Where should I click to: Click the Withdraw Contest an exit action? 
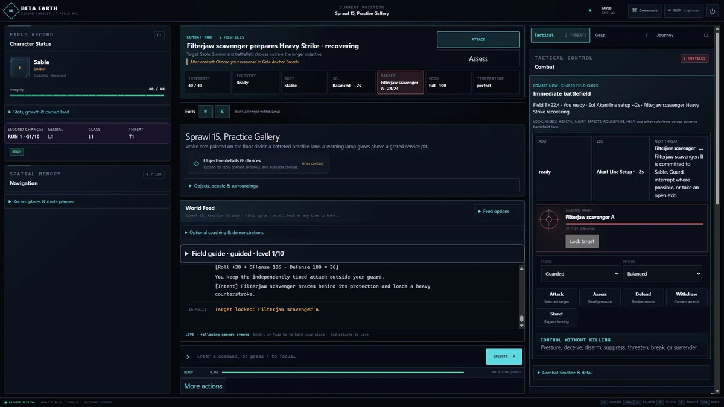687,297
